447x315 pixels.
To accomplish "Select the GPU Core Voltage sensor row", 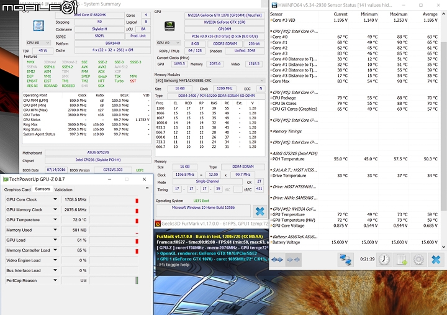I will coord(355,226).
